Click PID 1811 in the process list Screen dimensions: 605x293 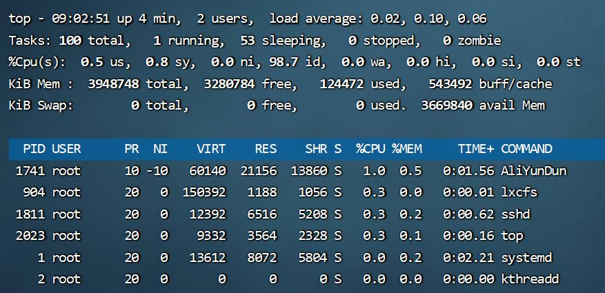tap(30, 214)
